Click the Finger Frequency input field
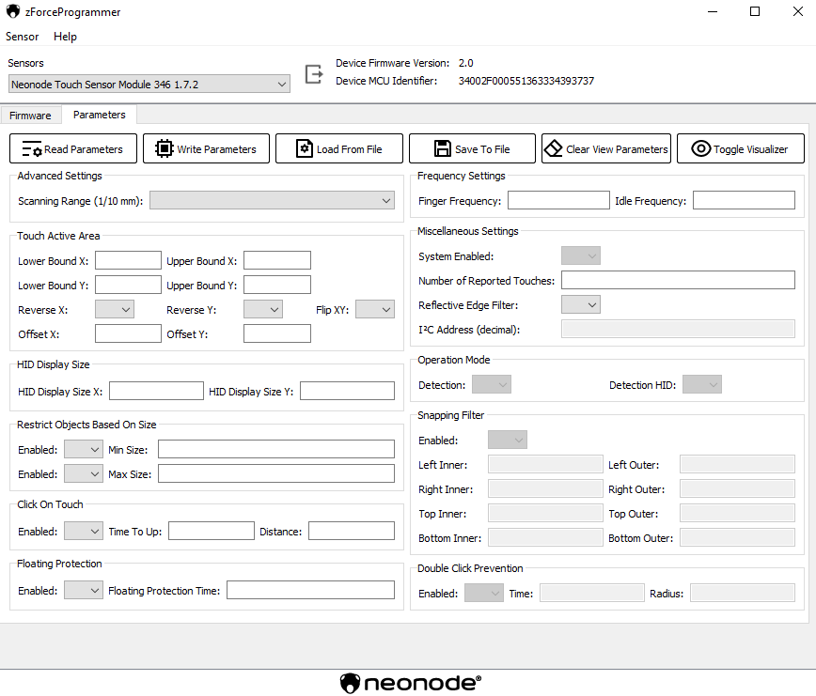The image size is (816, 696). (x=558, y=200)
